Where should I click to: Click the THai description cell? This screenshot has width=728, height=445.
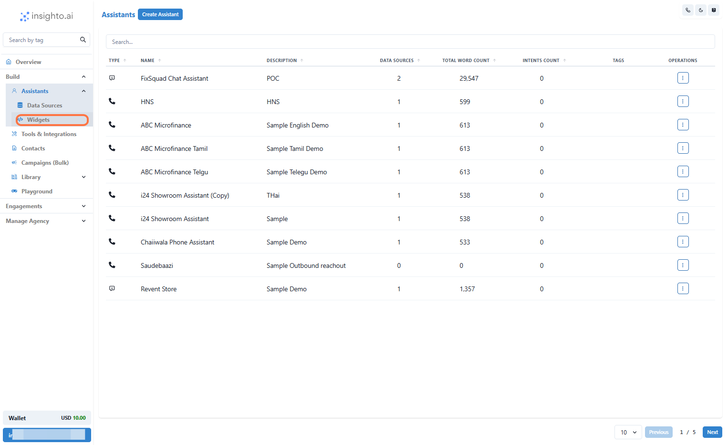point(273,195)
